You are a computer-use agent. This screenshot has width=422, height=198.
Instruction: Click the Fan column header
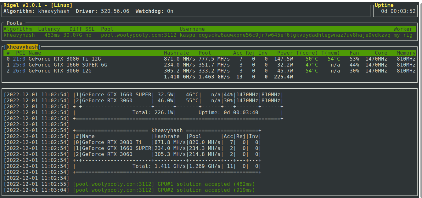[x=354, y=53]
